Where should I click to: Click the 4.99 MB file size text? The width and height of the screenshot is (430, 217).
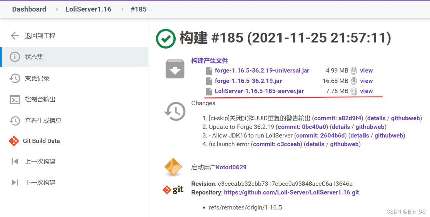tap(337, 71)
